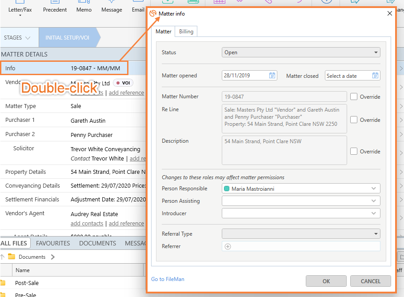The image size is (404, 297).
Task: Click the Matter info dialog logo icon
Action: point(153,14)
